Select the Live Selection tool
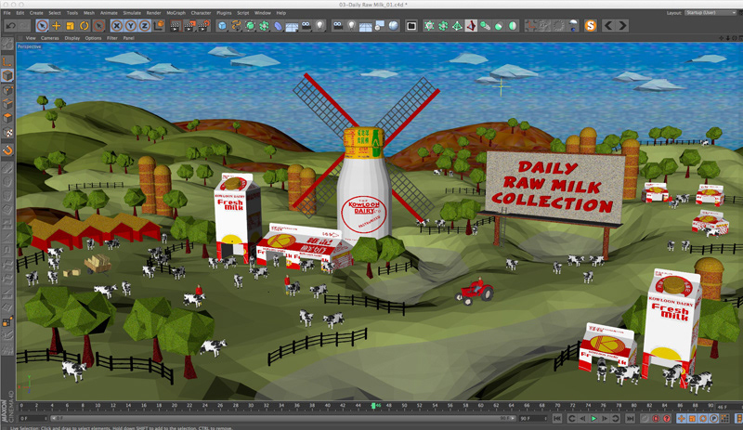The width and height of the screenshot is (743, 430). 42,26
